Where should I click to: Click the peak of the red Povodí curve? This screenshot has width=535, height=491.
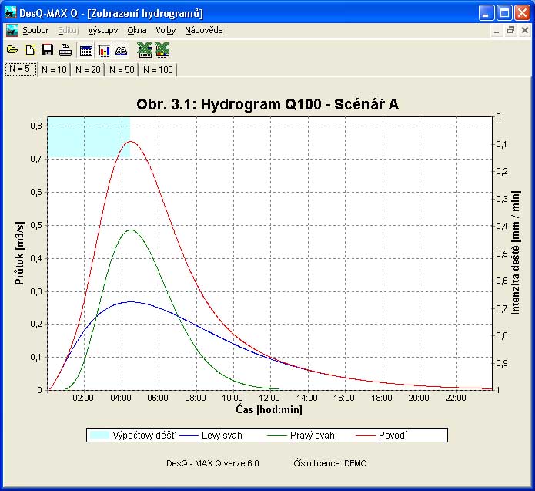131,141
